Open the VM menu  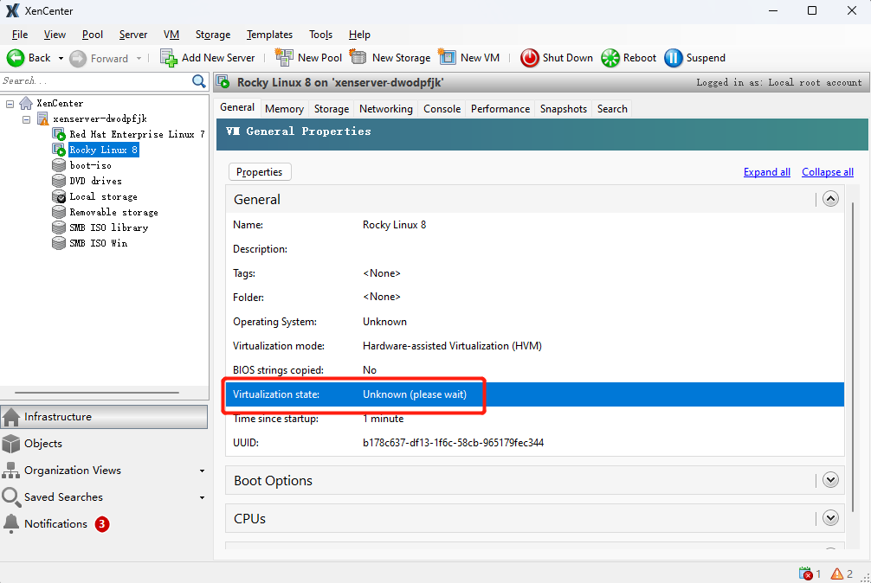[171, 35]
